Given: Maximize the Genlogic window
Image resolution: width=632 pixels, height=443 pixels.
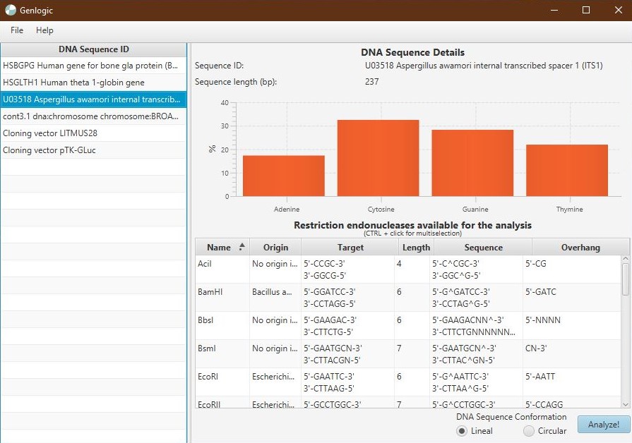Looking at the screenshot, I should [x=586, y=10].
